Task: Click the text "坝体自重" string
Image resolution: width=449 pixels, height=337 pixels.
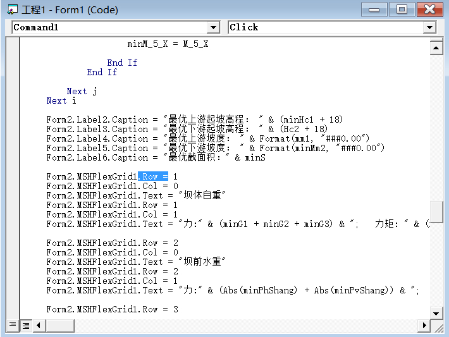Action: coord(202,195)
